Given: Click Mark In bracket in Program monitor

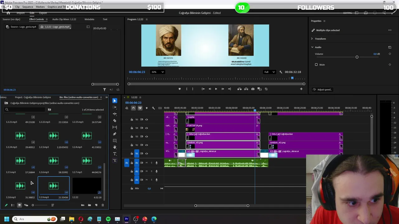Looking at the screenshot, I should [x=186, y=89].
